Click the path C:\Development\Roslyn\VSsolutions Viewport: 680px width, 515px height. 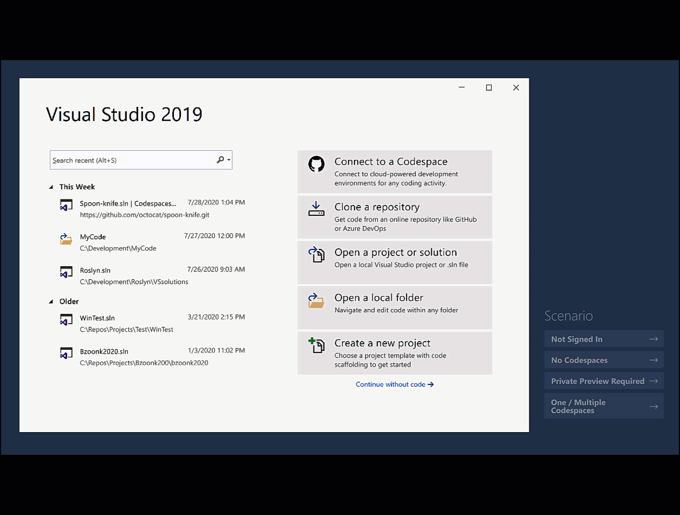(x=134, y=282)
